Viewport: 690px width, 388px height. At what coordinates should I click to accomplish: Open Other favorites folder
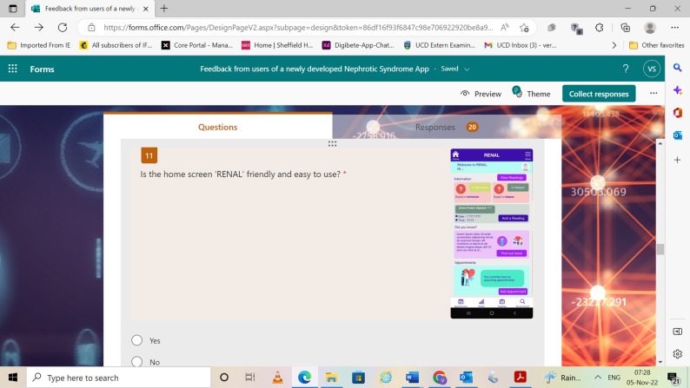(x=657, y=45)
